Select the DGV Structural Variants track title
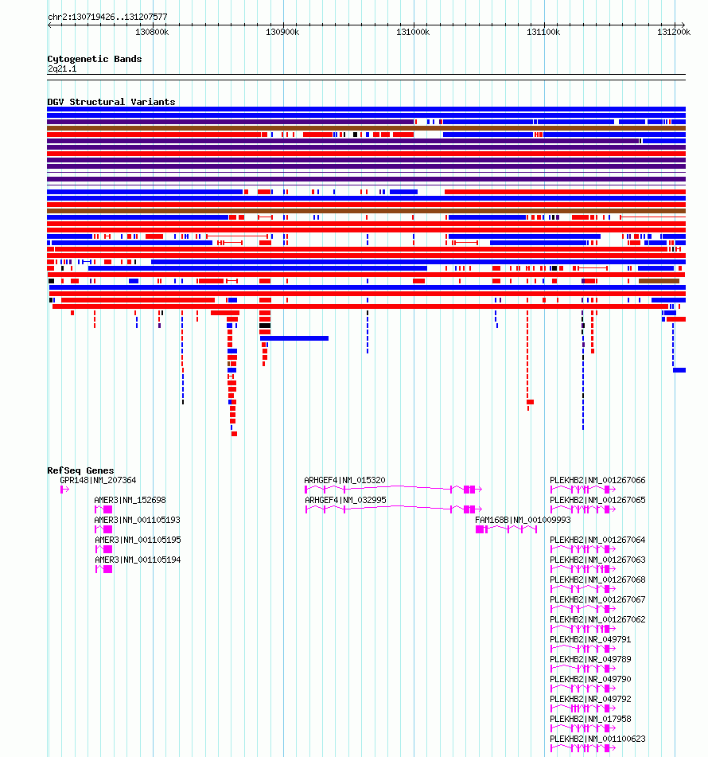The image size is (708, 757). pyautogui.click(x=111, y=102)
